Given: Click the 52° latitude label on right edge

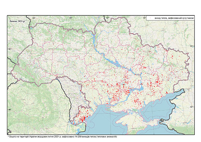Looking at the screenshot, I should pyautogui.click(x=192, y=46).
